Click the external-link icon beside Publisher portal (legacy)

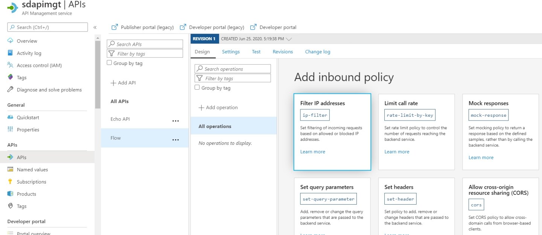click(115, 27)
